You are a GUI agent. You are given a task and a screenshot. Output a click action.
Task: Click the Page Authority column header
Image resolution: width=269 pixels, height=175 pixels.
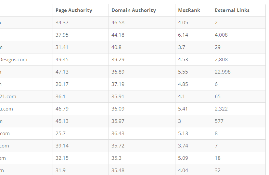(74, 10)
